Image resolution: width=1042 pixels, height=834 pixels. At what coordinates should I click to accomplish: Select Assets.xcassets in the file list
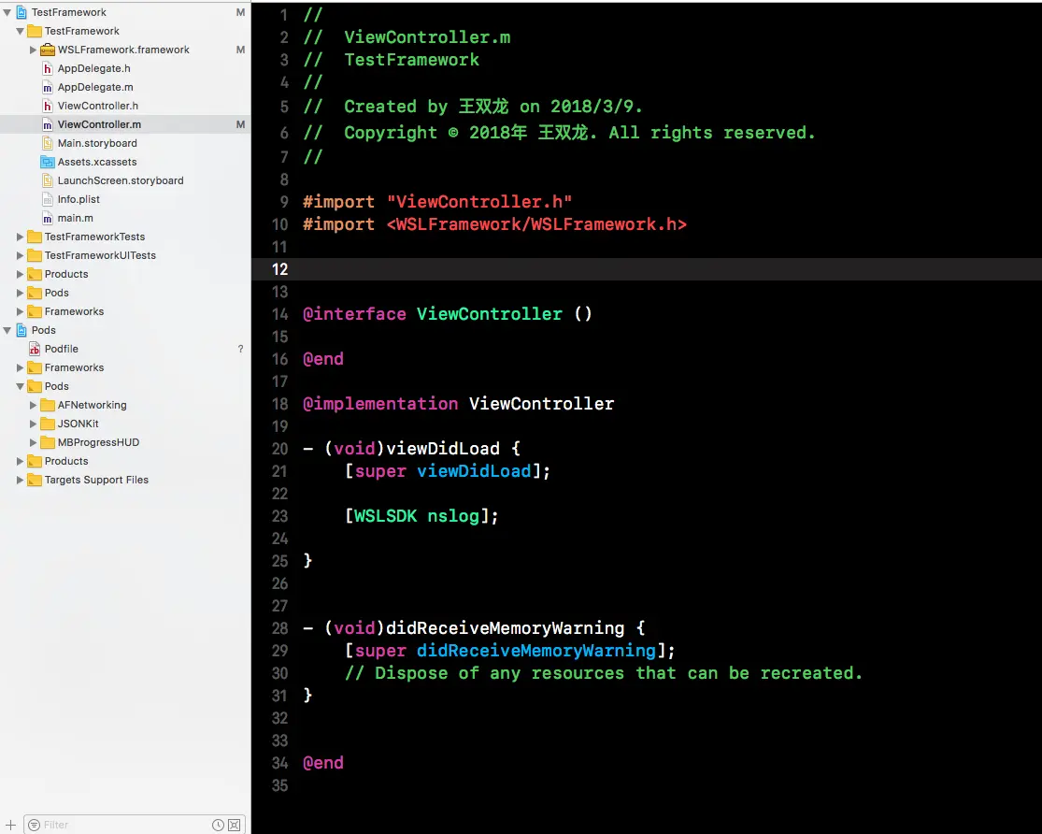97,162
